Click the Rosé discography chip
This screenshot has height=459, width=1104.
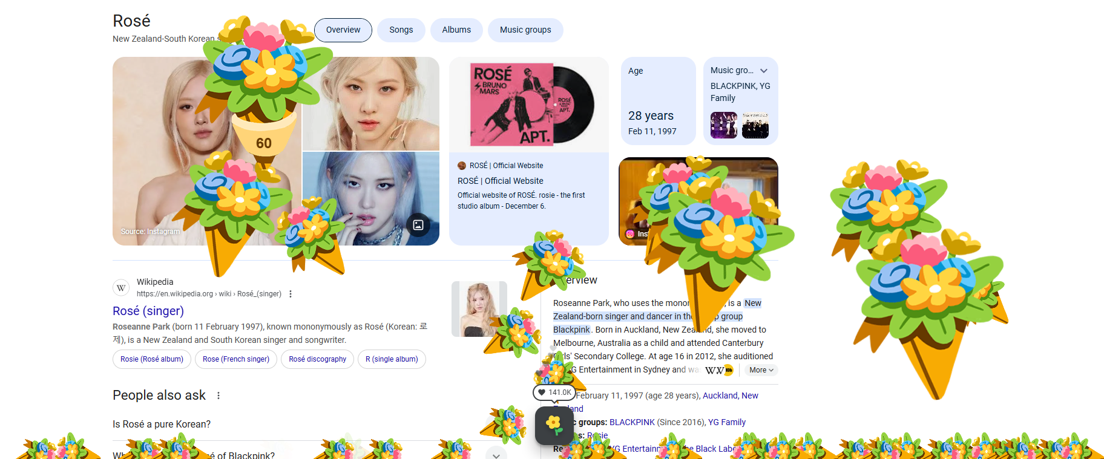317,359
